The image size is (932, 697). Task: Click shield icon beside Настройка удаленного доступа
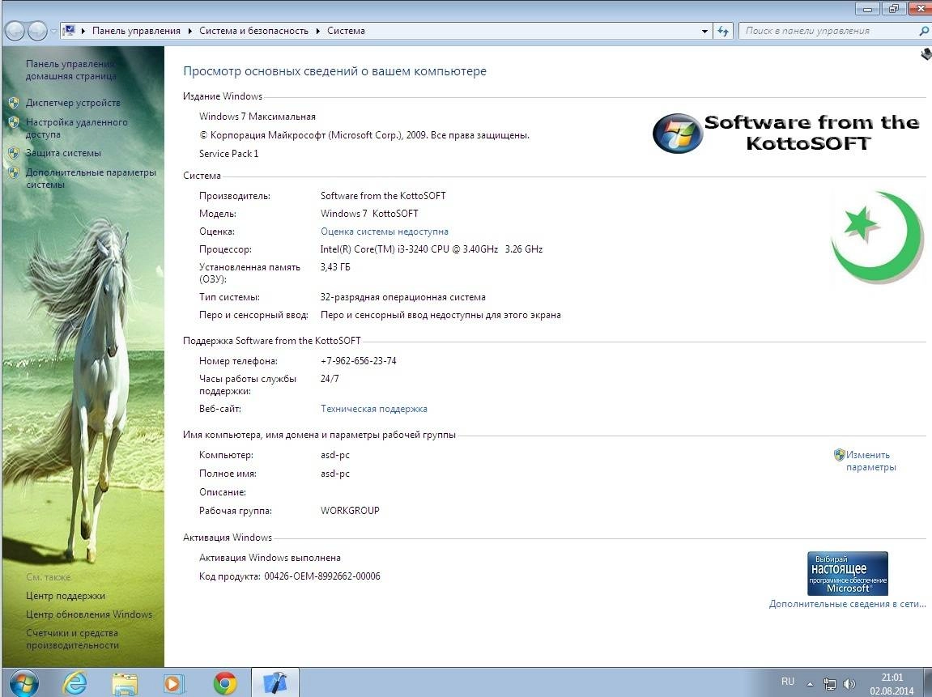pos(14,122)
